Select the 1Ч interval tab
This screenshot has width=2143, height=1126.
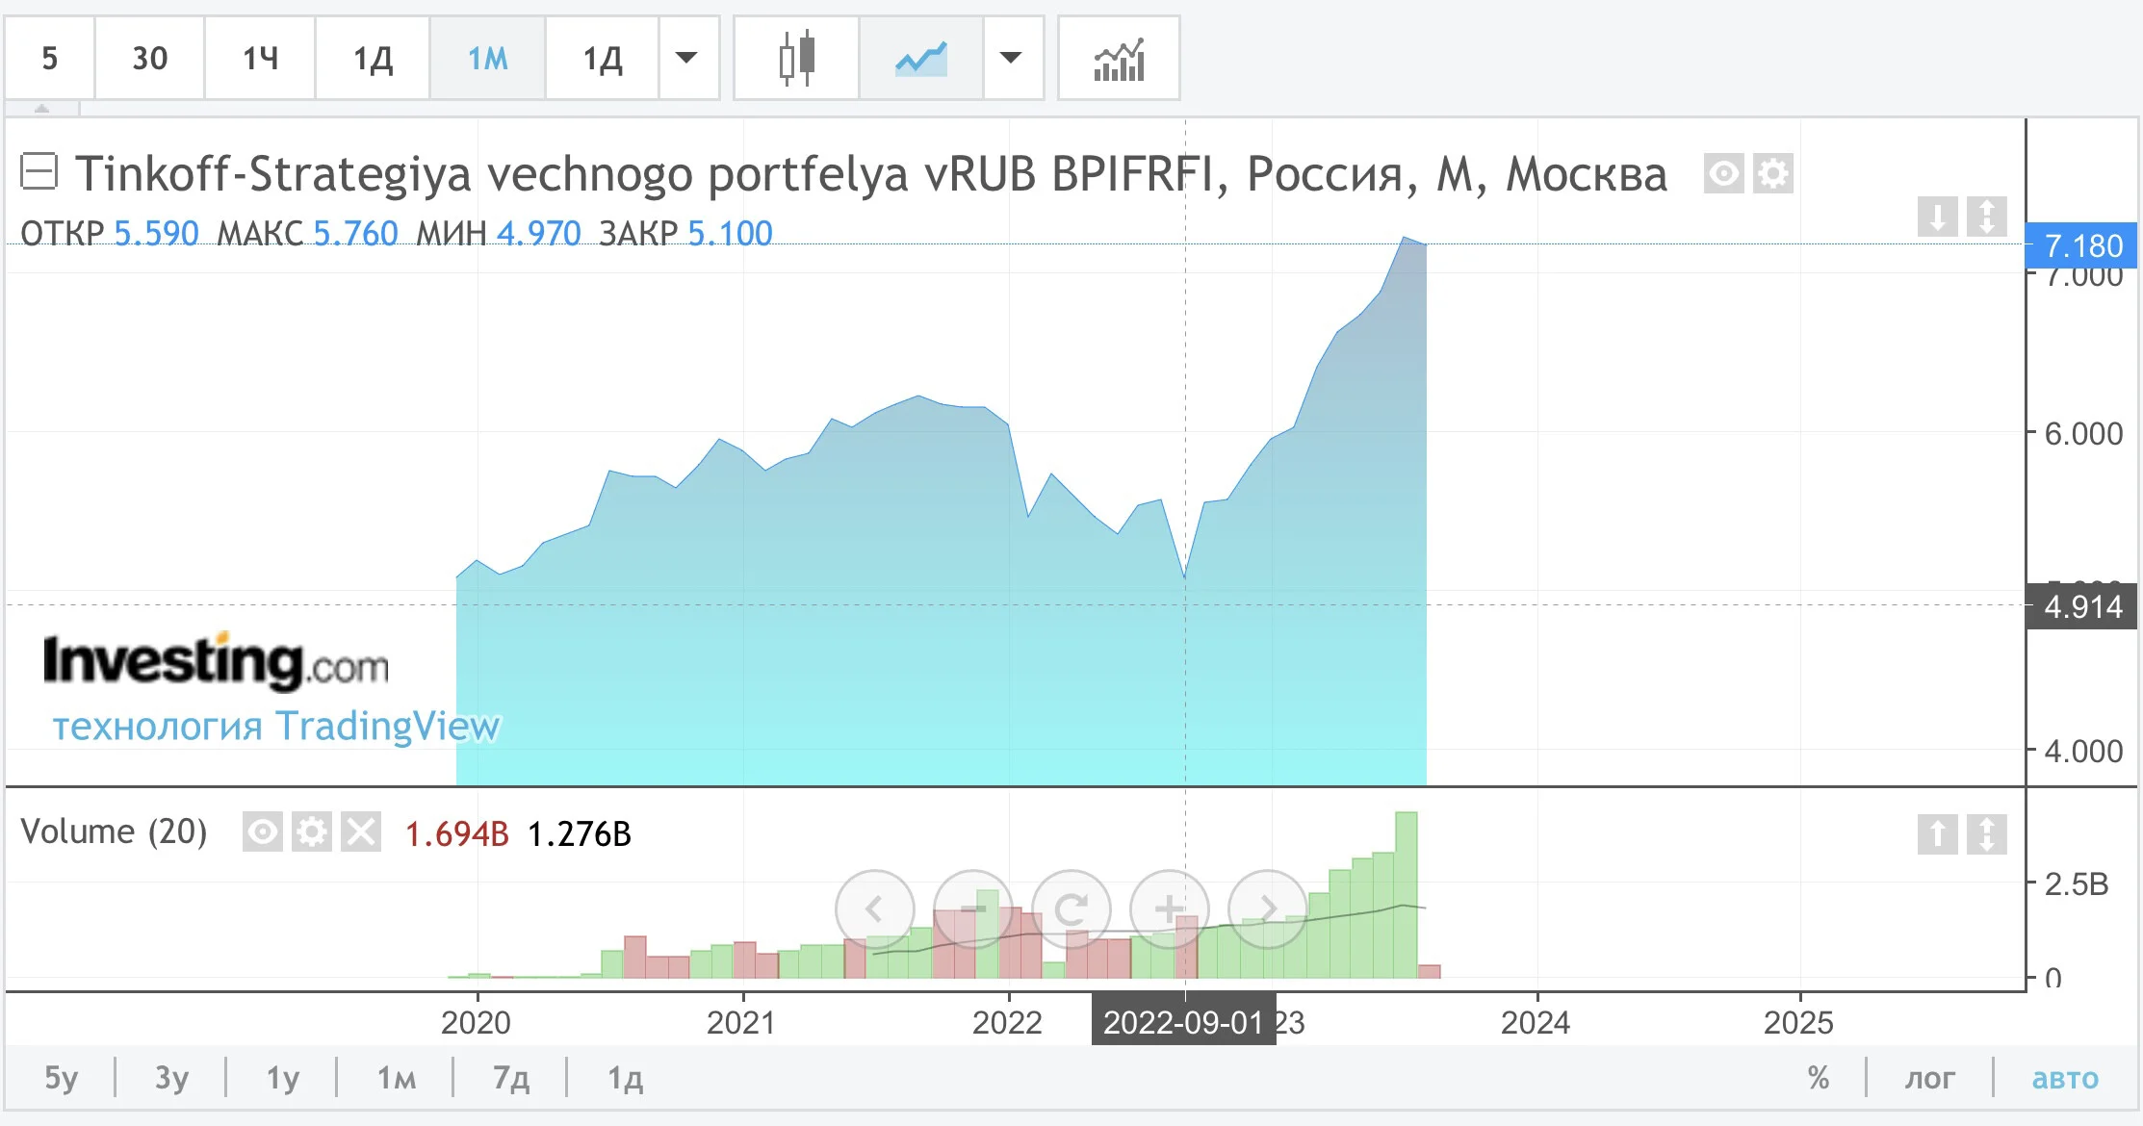coord(260,59)
